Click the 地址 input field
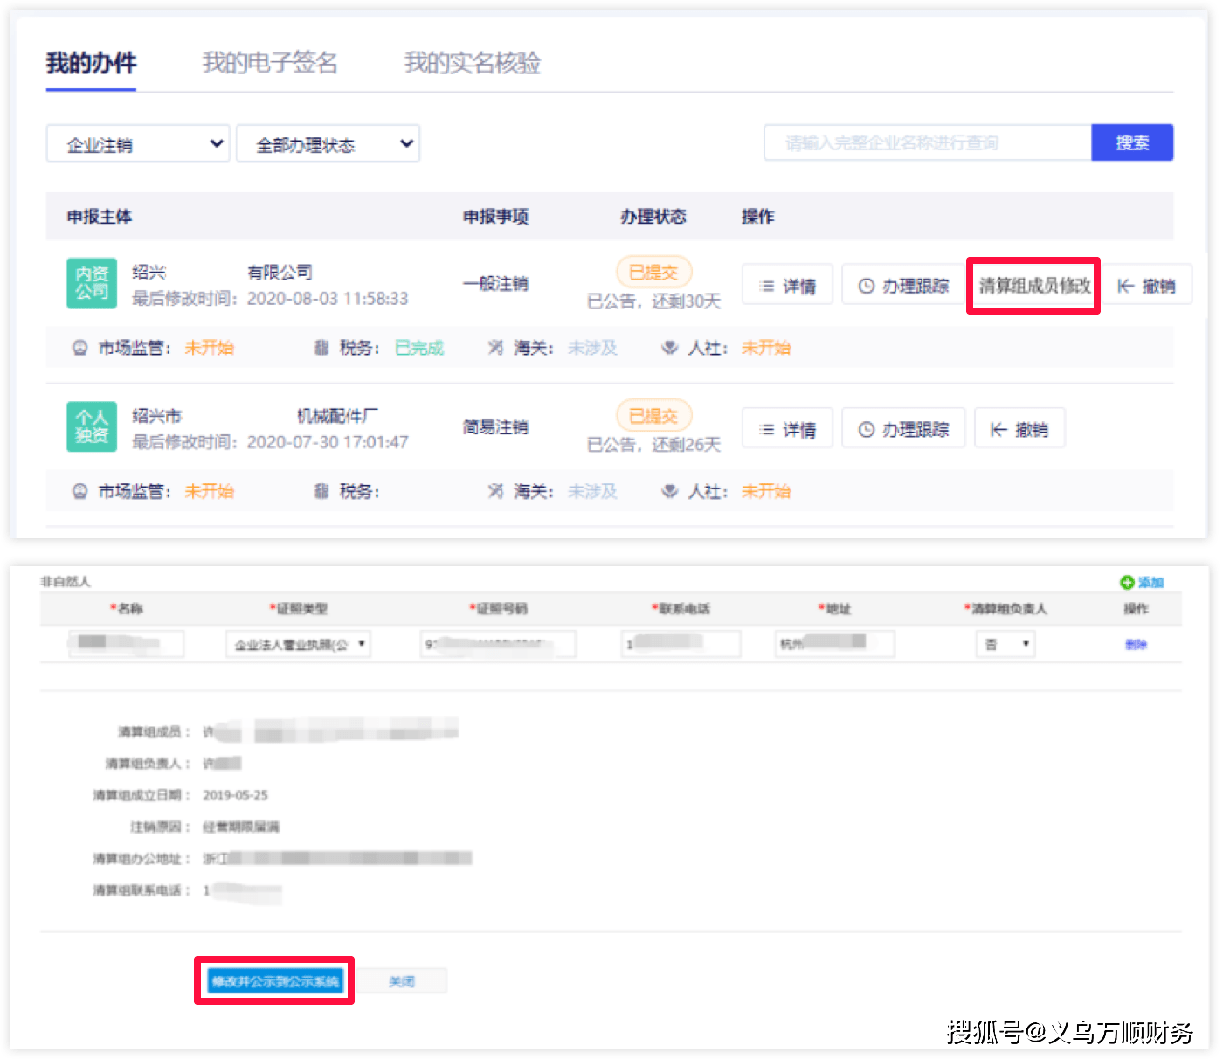 pyautogui.click(x=834, y=644)
